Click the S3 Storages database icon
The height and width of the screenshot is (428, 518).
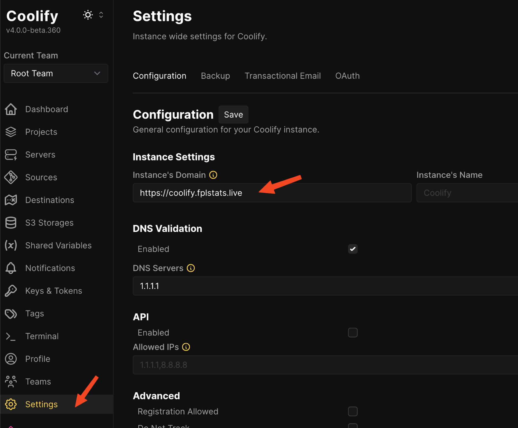11,223
